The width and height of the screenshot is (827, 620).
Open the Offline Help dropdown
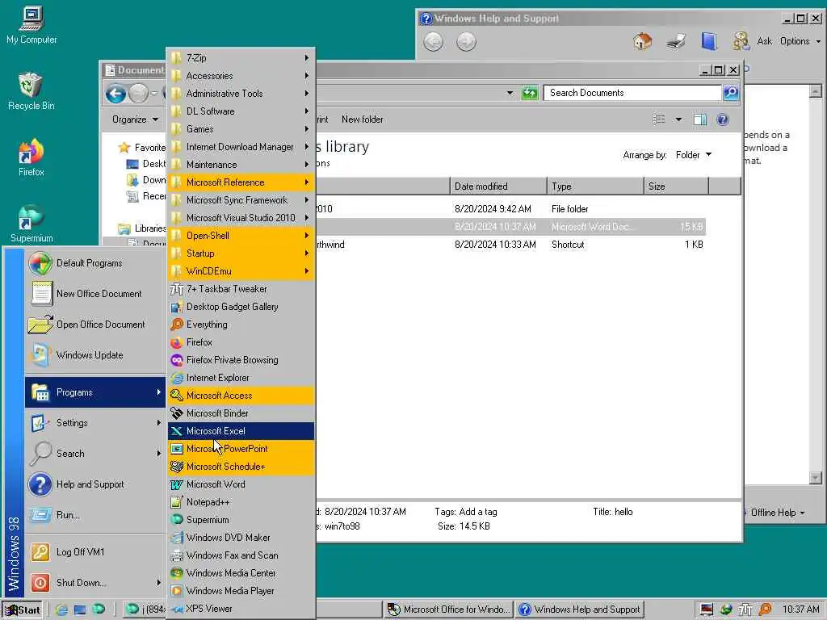click(776, 513)
